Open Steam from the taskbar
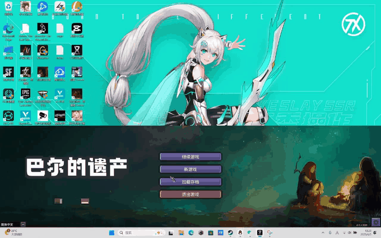This screenshot has height=238, width=381. [231, 233]
